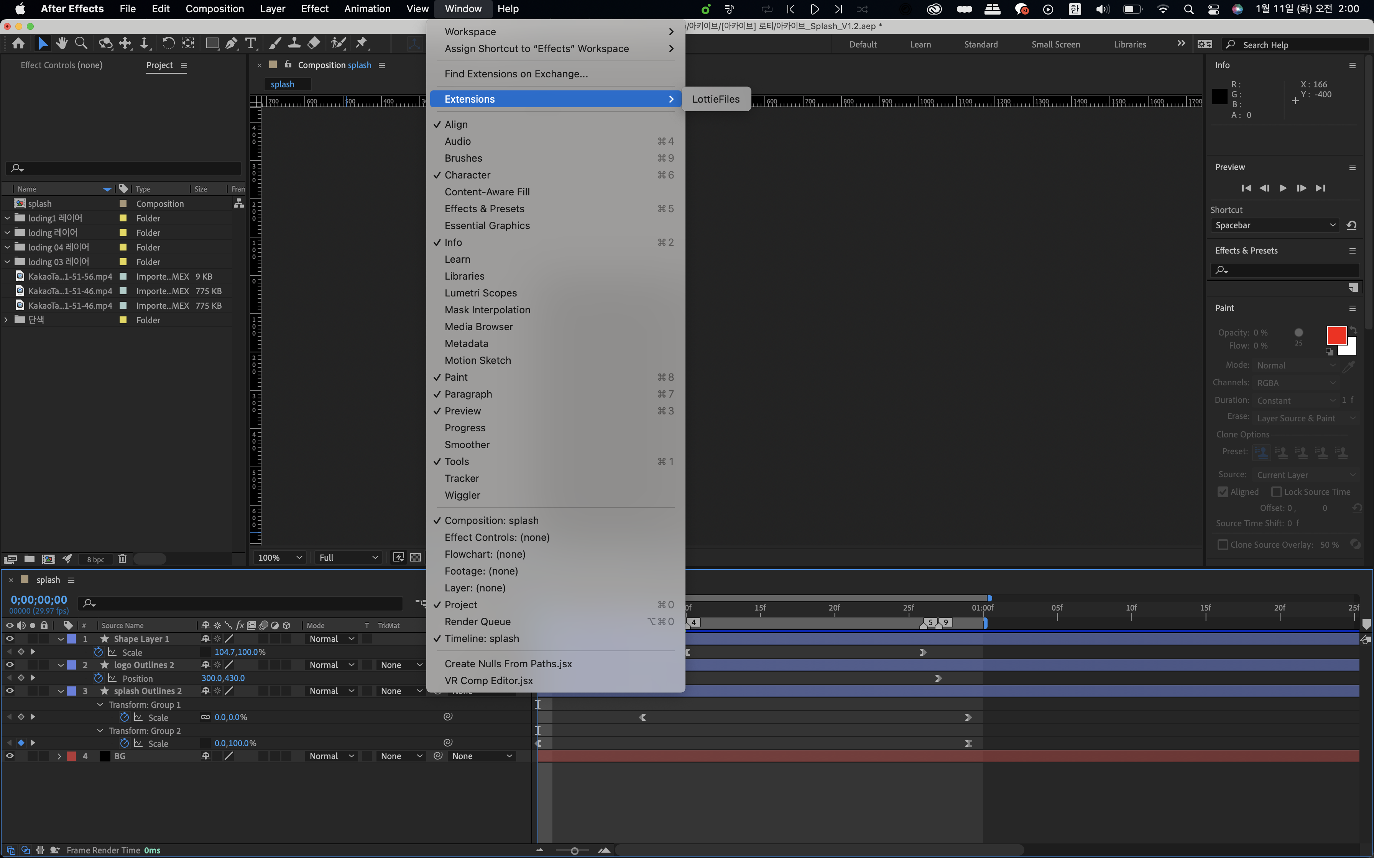The height and width of the screenshot is (858, 1374).
Task: Hide the BG layer eye icon
Action: pos(10,756)
